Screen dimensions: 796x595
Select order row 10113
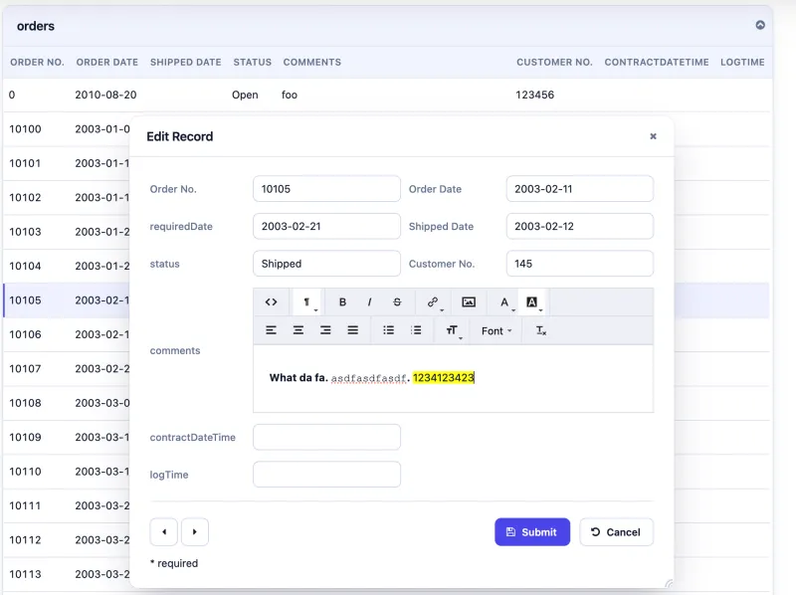(x=67, y=574)
